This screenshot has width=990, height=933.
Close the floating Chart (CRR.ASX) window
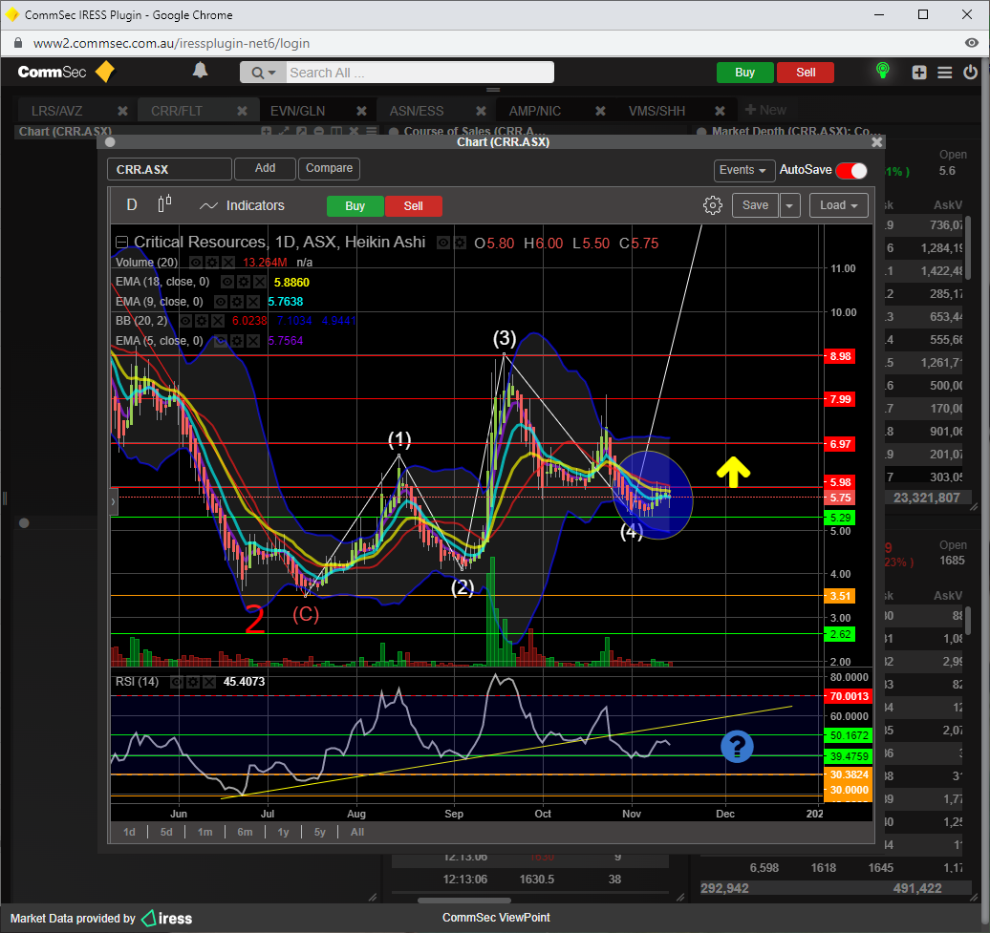point(876,142)
